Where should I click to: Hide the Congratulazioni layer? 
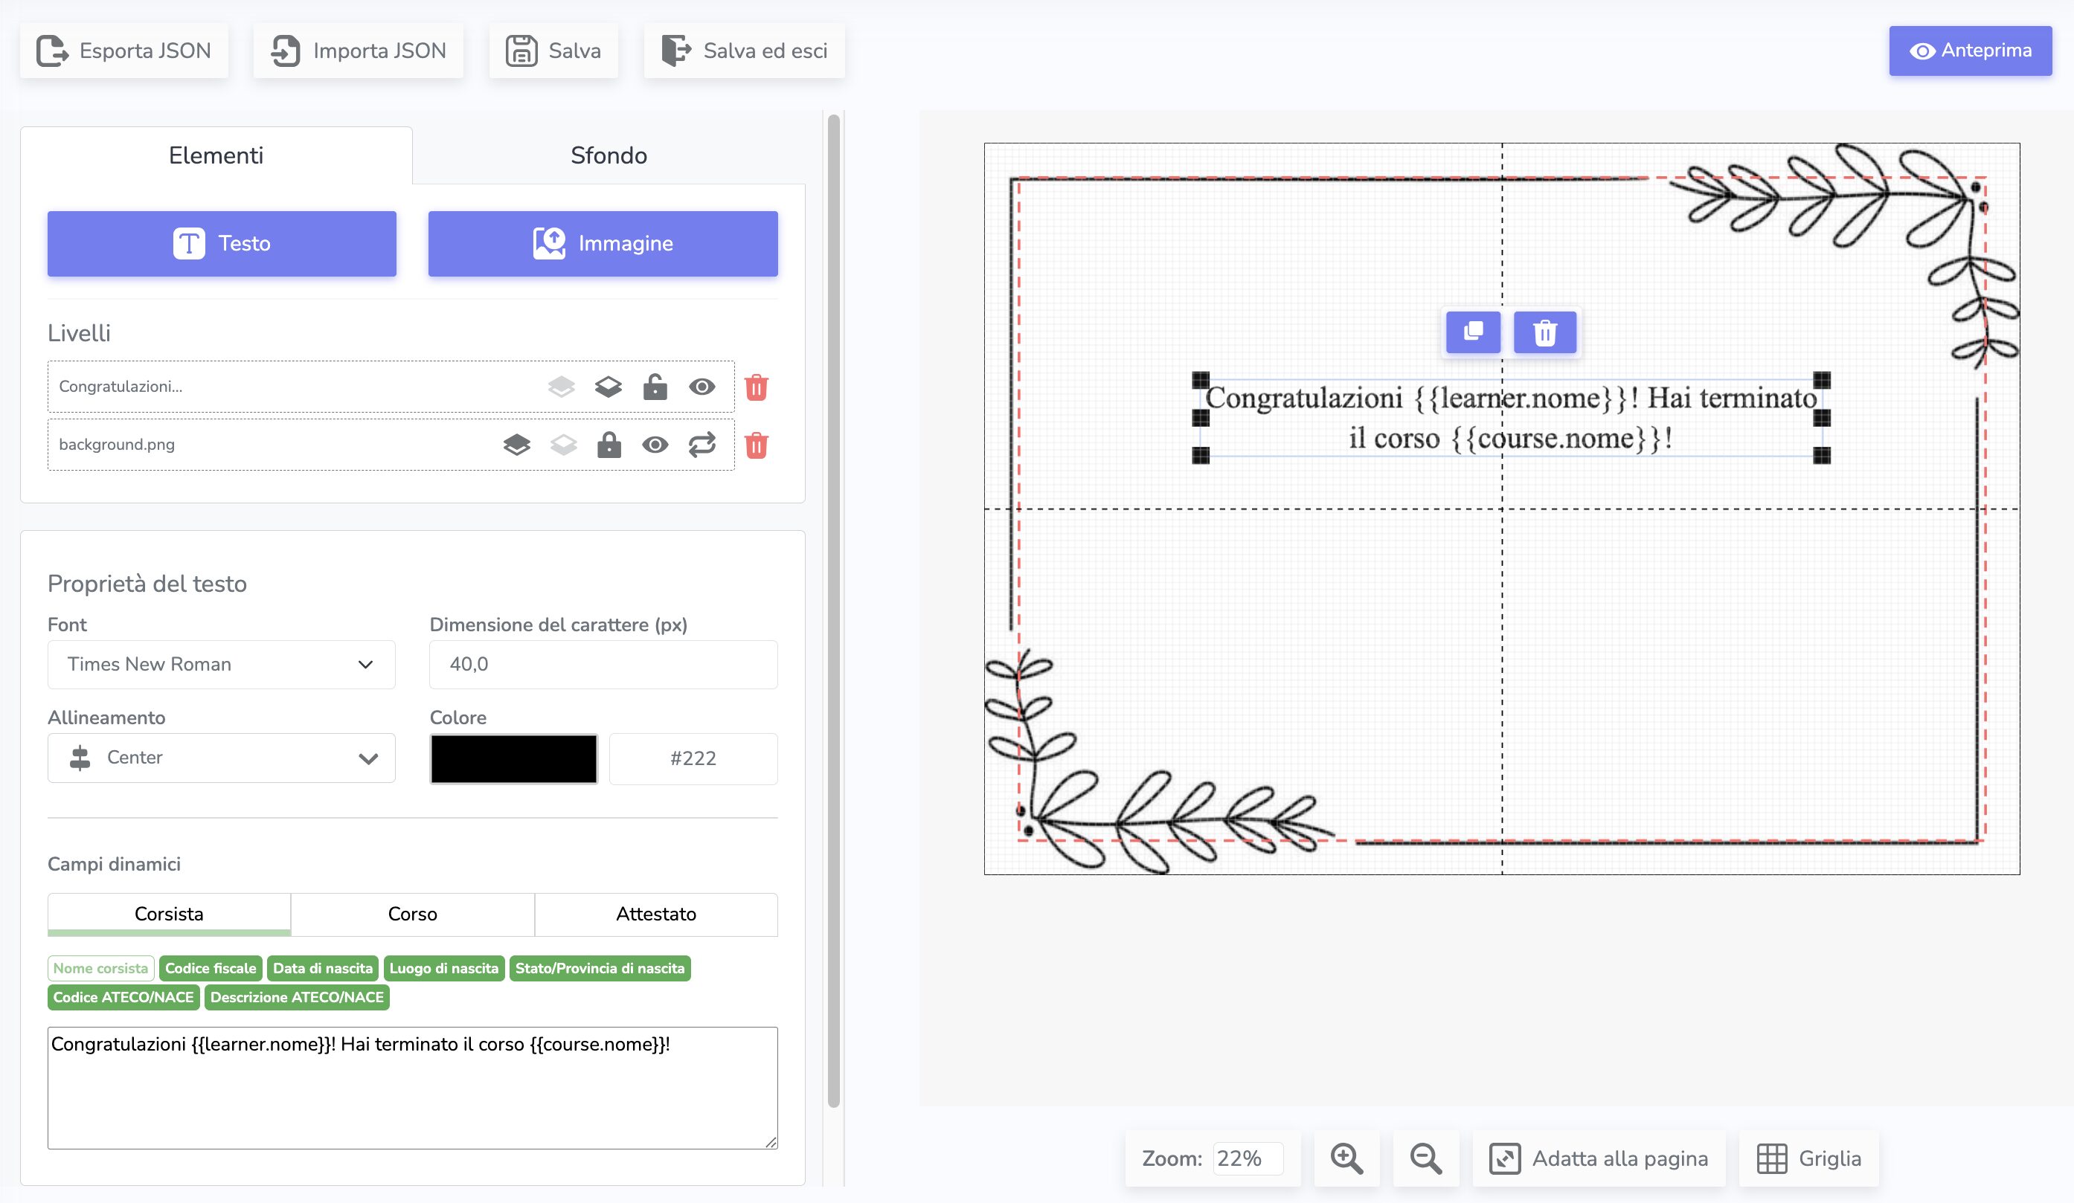(x=701, y=387)
